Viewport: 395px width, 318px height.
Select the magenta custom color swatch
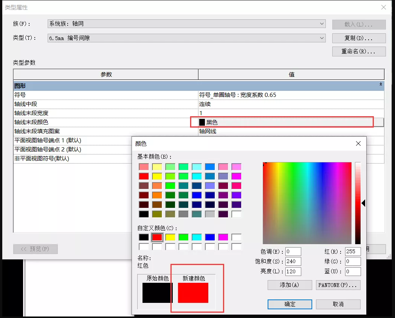223,237
